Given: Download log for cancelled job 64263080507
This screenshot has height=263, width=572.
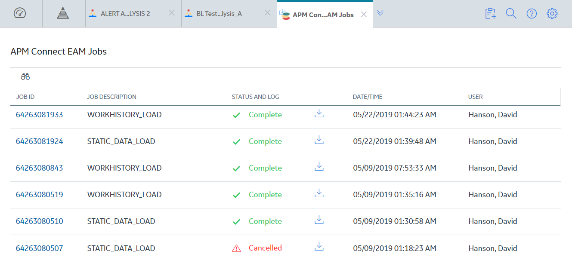Looking at the screenshot, I should [319, 247].
